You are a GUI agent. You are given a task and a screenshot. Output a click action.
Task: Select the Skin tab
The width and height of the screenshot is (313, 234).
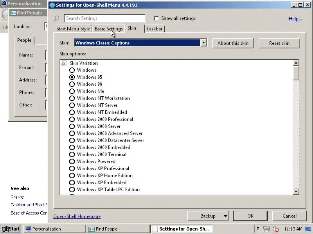[132, 28]
